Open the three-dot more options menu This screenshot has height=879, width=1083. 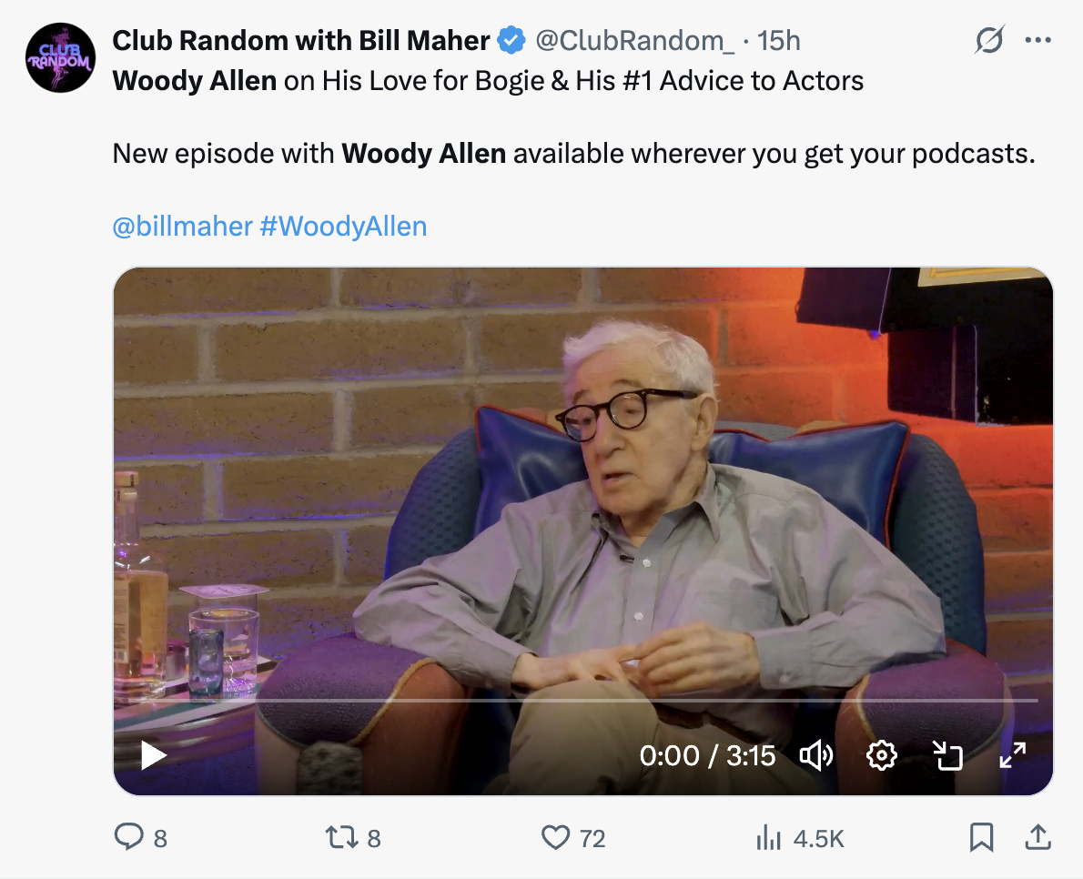pos(1038,40)
